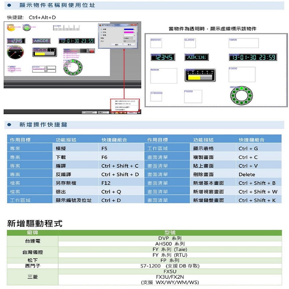Click the blue color swatch

coord(129,29)
